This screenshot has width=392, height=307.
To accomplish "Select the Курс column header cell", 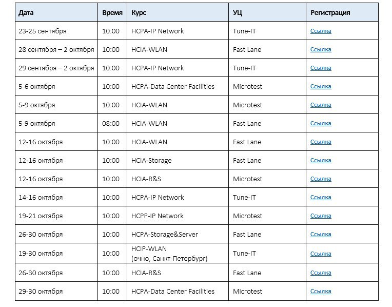I will (x=139, y=12).
